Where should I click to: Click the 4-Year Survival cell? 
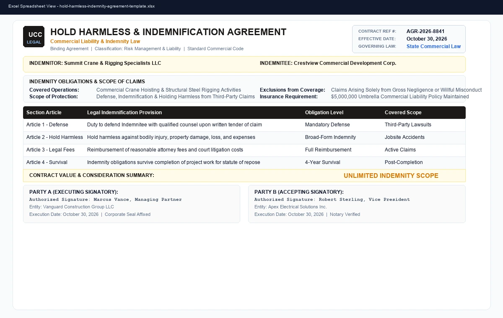tap(322, 162)
